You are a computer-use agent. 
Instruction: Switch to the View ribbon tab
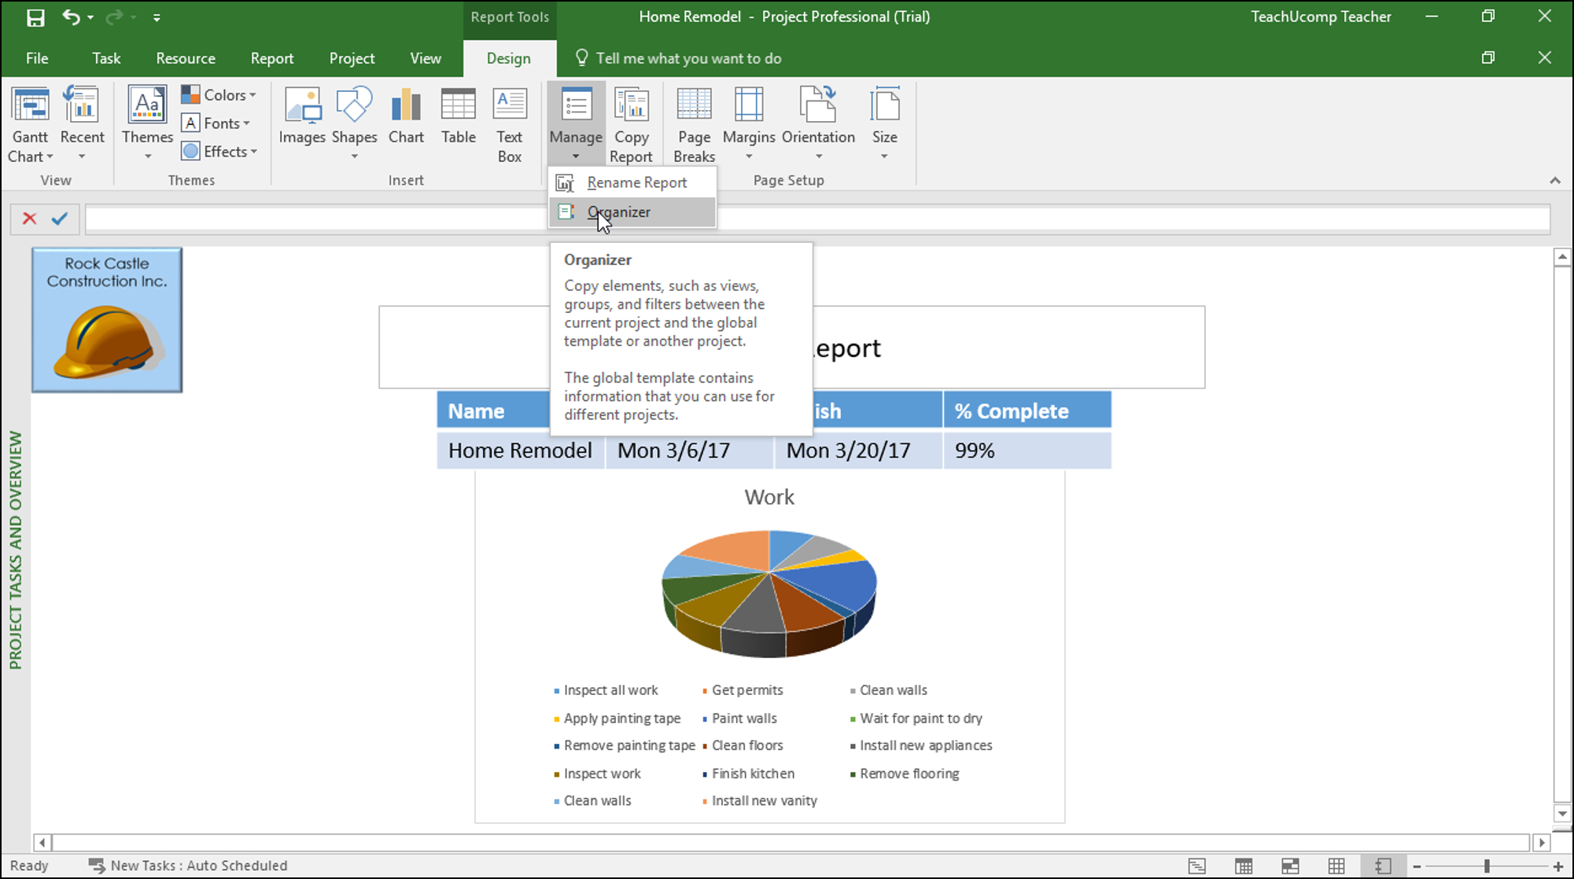point(426,58)
